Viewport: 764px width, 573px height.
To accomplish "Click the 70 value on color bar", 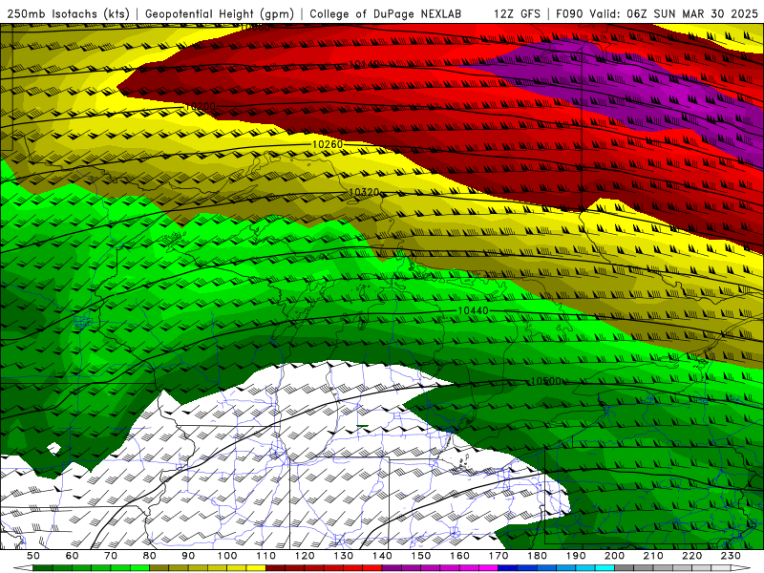I will [111, 556].
